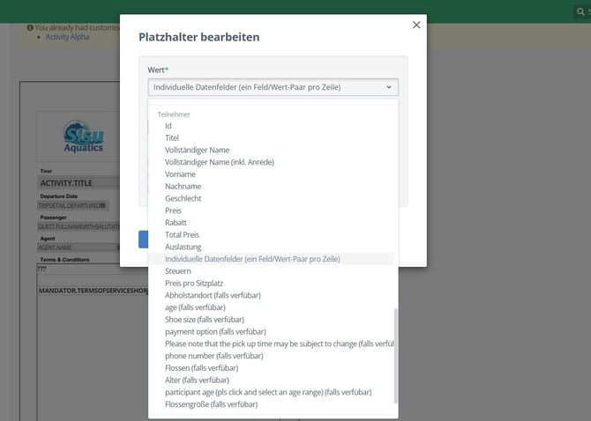Click MANDATOR.TERMSOFSERVICESHORT placeholder text
The image size is (591, 421).
coord(94,291)
